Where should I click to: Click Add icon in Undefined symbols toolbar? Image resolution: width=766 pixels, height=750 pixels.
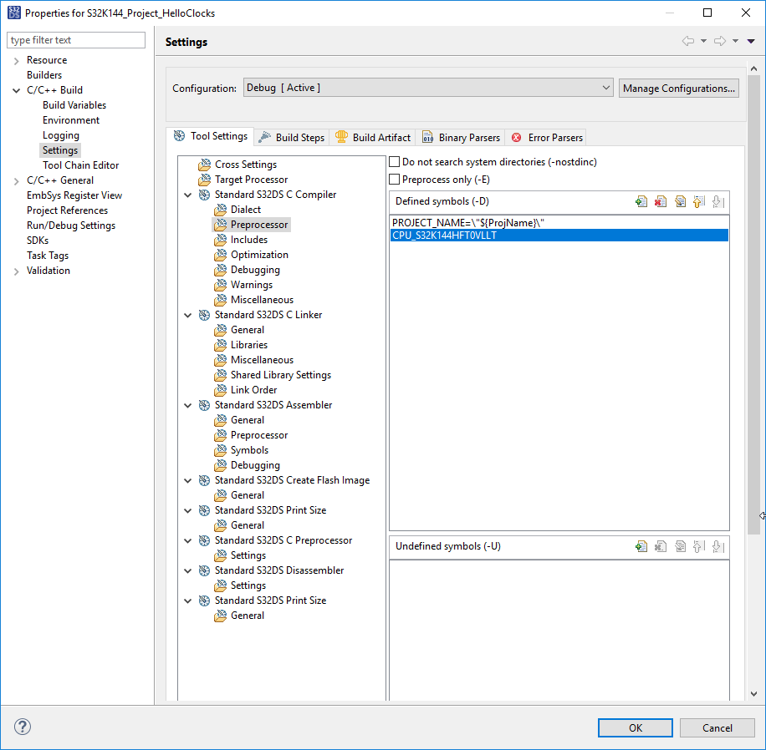641,546
